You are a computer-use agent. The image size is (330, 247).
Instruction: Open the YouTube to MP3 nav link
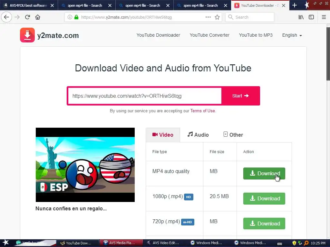coord(256,35)
